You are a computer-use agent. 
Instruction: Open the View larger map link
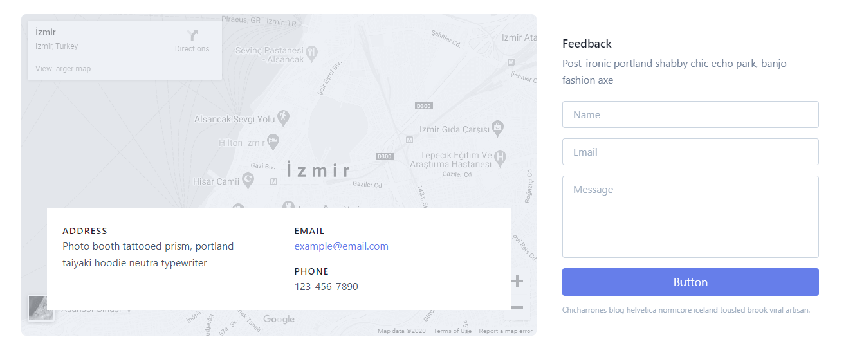point(63,69)
